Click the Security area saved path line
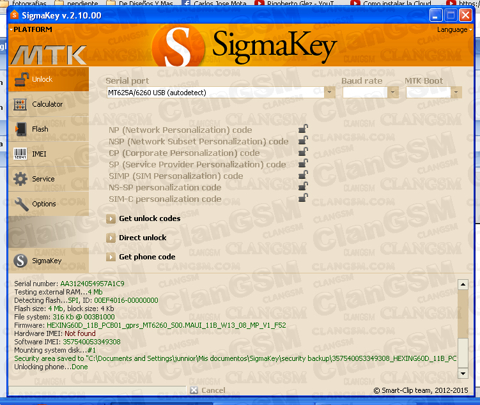Viewport: 480px width, 405px height. tap(235, 358)
